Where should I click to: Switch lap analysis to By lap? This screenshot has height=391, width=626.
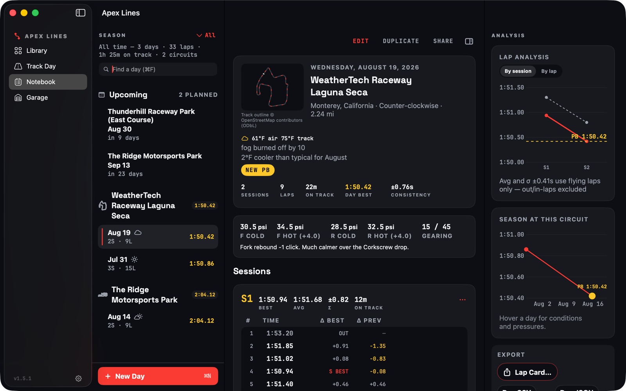coord(549,71)
